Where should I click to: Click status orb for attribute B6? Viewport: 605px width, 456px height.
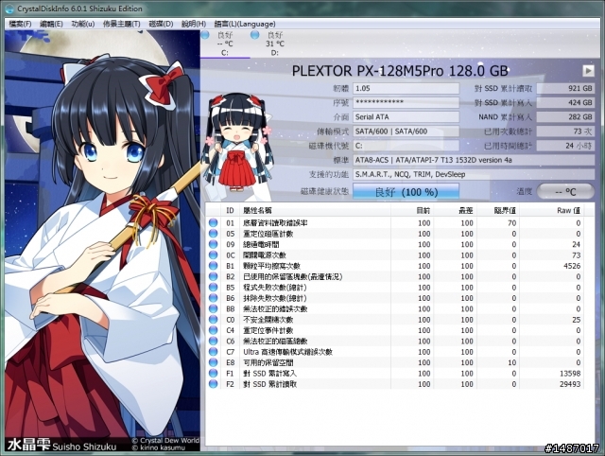tap(213, 298)
